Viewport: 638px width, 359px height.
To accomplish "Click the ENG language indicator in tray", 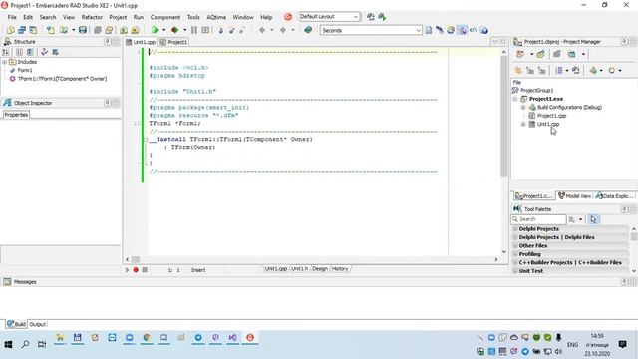I will [572, 345].
